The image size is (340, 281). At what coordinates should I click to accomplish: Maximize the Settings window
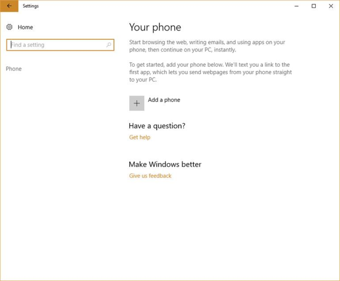click(314, 6)
